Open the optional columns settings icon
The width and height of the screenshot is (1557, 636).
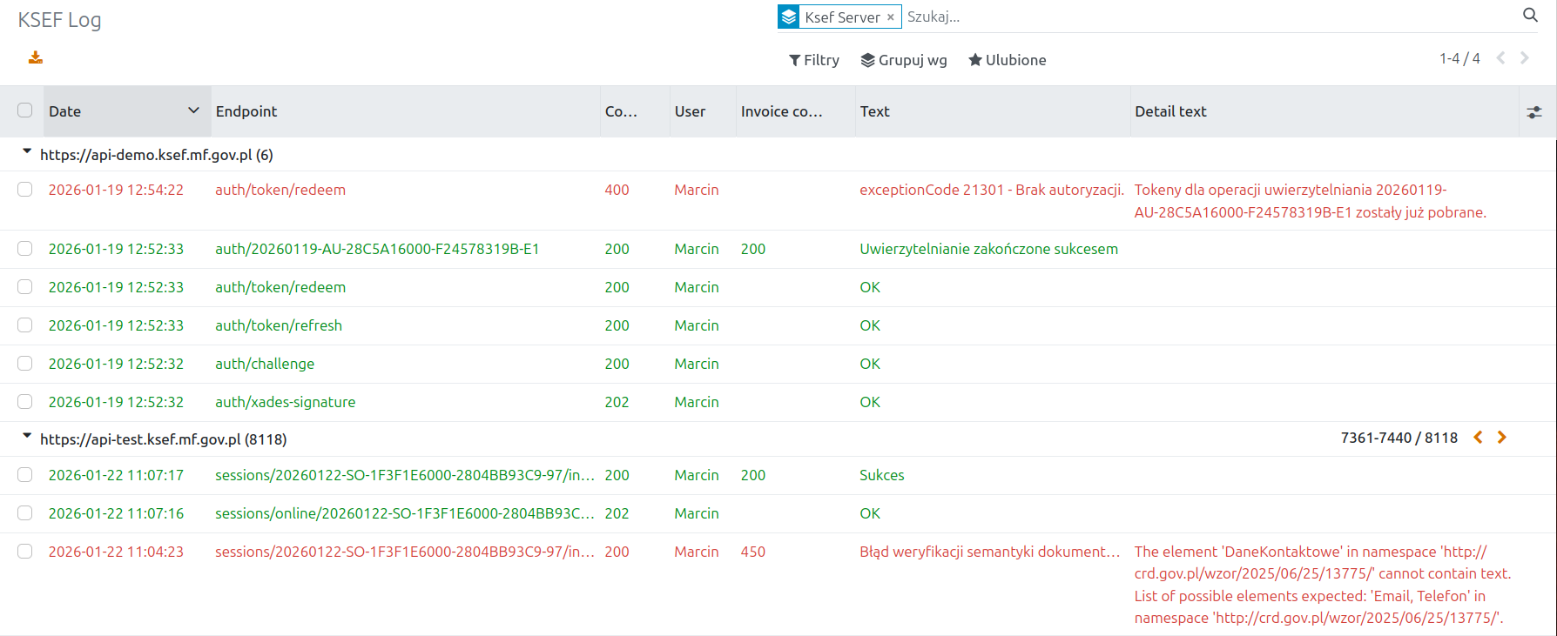(1533, 112)
